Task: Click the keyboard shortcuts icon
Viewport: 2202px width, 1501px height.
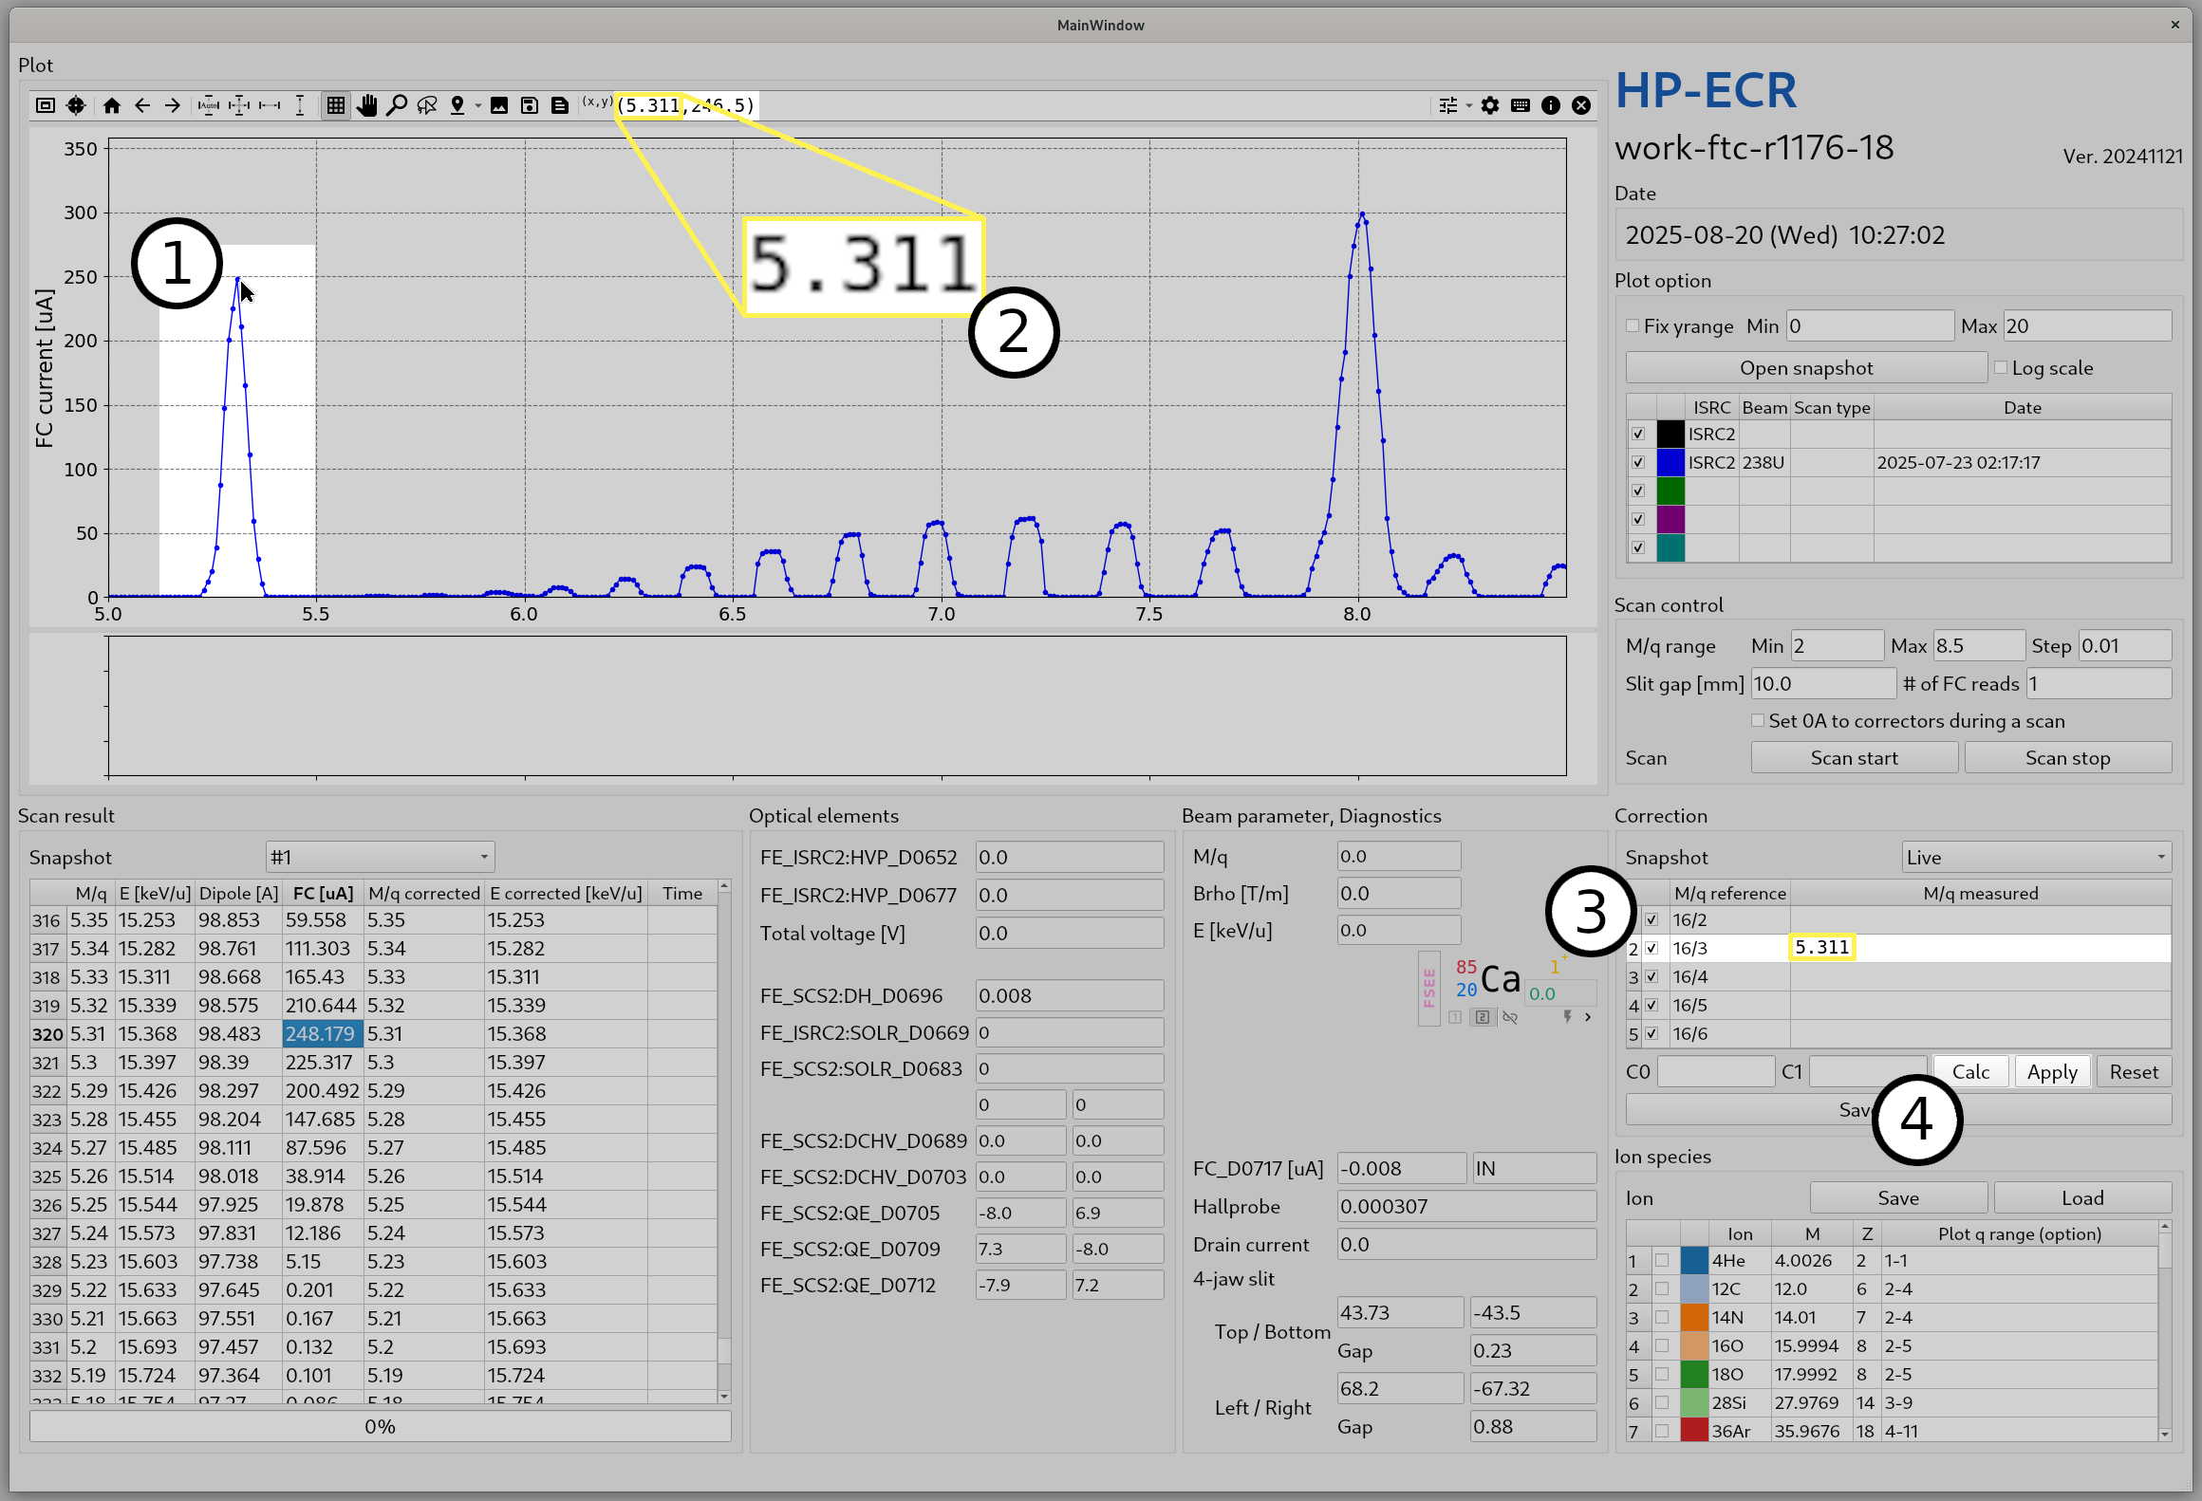Action: click(1521, 105)
